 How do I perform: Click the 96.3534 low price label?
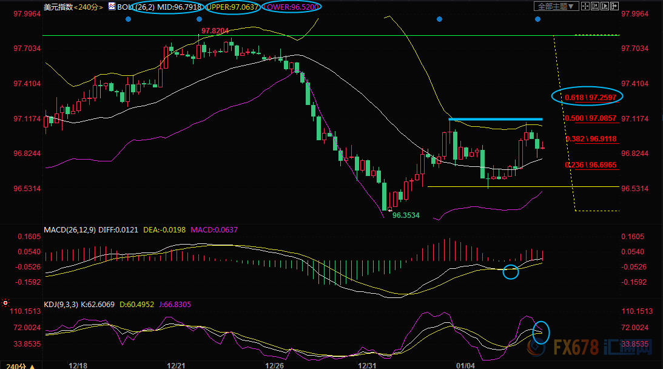[405, 215]
